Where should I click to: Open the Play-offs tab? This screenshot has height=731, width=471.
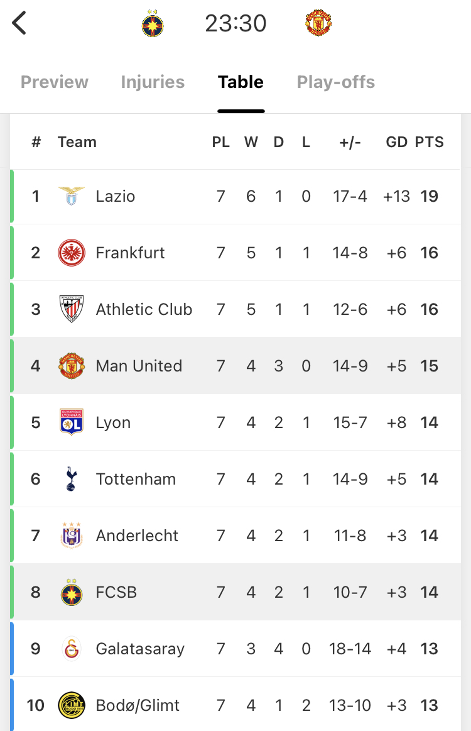[336, 82]
